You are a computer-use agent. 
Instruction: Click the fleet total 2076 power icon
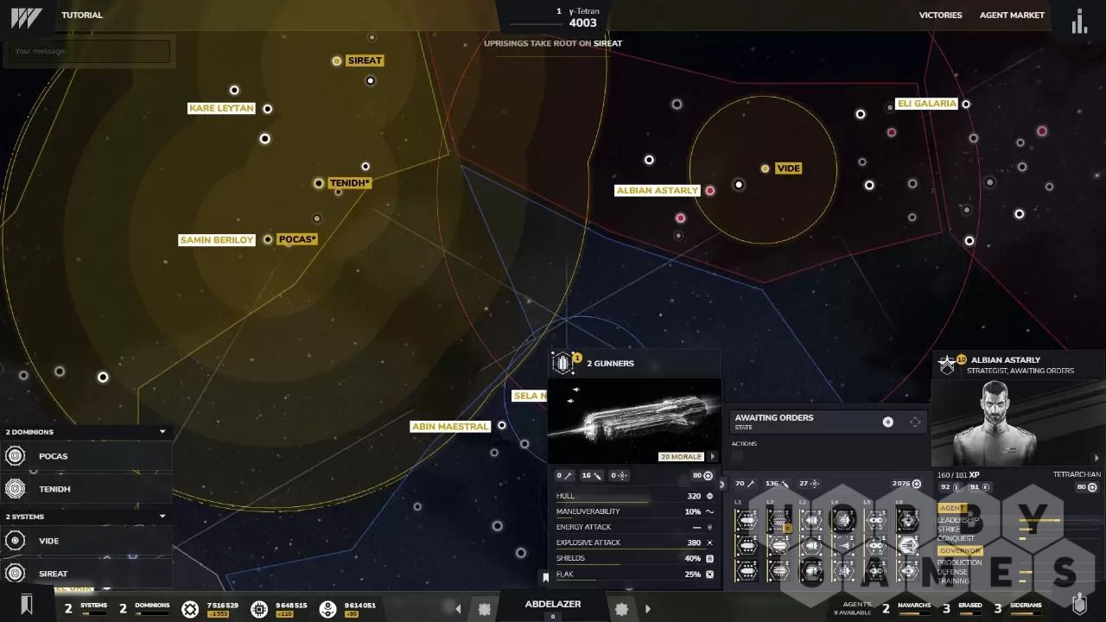click(x=917, y=484)
